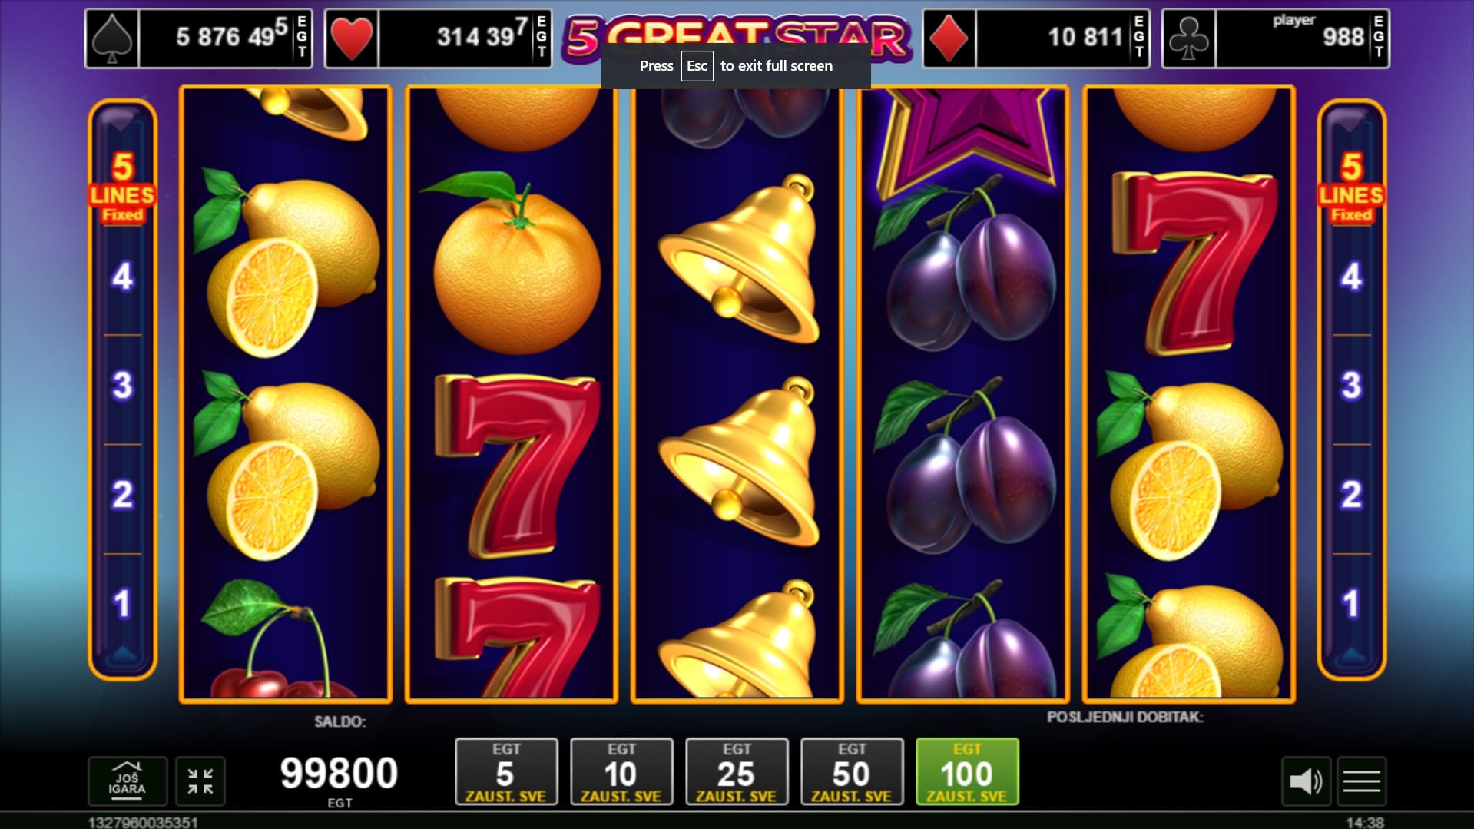Click the heart jackpot icon
This screenshot has width=1474, height=829.
(x=352, y=38)
